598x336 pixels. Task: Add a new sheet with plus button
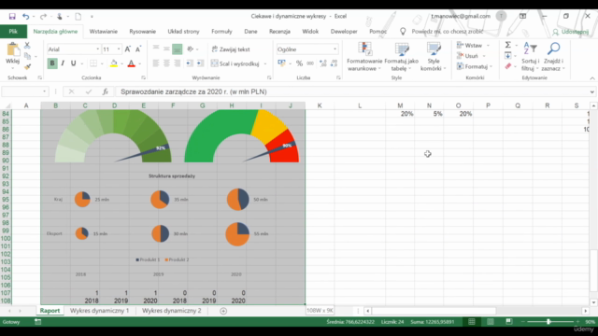pyautogui.click(x=223, y=311)
